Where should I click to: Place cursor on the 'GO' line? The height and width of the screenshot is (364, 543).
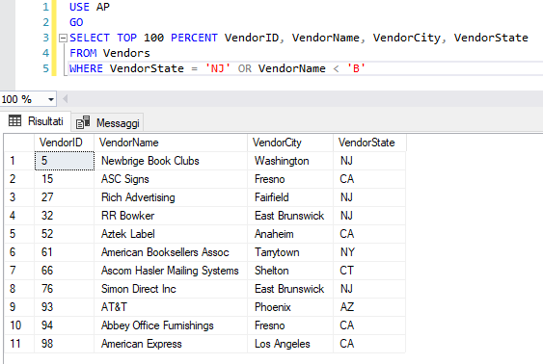[76, 22]
